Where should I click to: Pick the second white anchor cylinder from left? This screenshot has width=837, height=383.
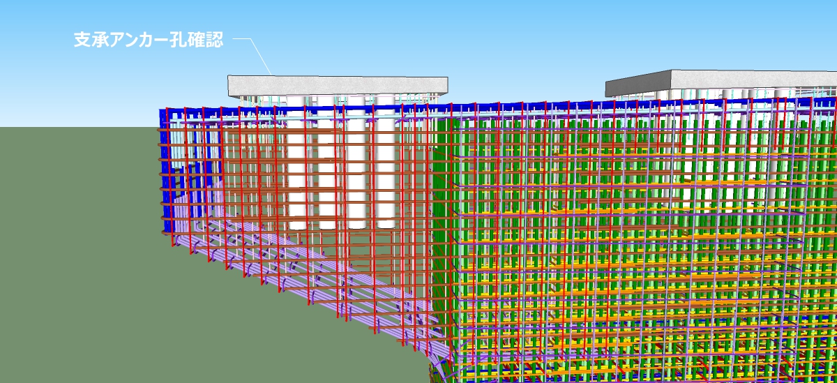click(x=326, y=174)
